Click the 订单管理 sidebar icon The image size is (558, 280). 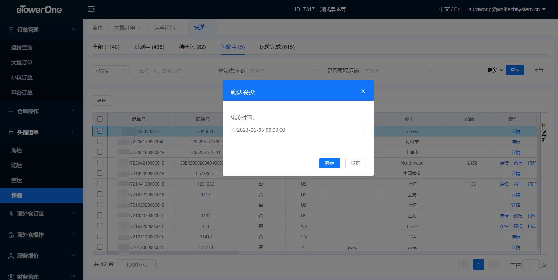(x=11, y=30)
